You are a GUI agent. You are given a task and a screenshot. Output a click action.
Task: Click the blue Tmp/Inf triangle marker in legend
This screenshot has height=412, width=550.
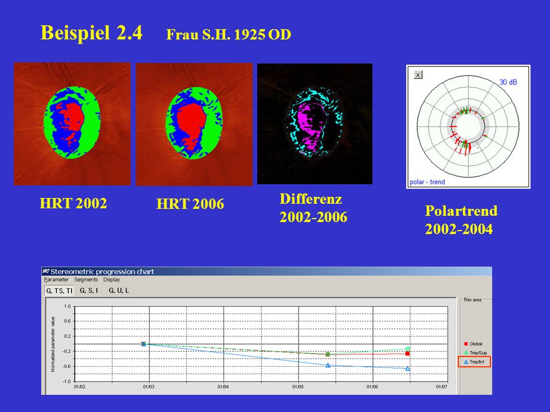(466, 362)
